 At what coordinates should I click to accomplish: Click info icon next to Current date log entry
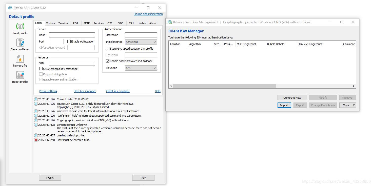click(x=36, y=99)
